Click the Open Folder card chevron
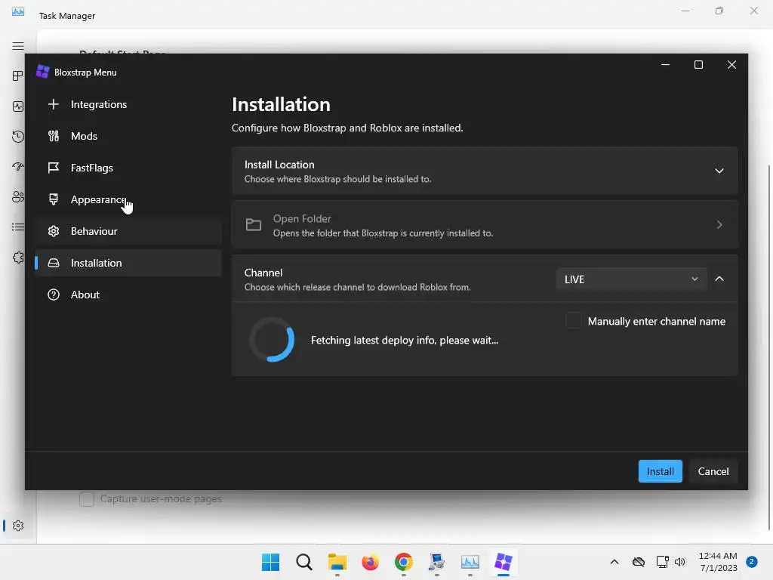Viewport: 773px width, 580px height. [x=719, y=225]
